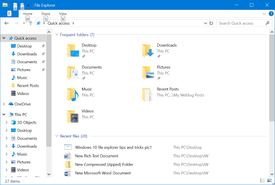Viewport: 275px width, 185px height.
Task: Select pinned Documents in Quick access sidebar
Action: (x=27, y=62)
